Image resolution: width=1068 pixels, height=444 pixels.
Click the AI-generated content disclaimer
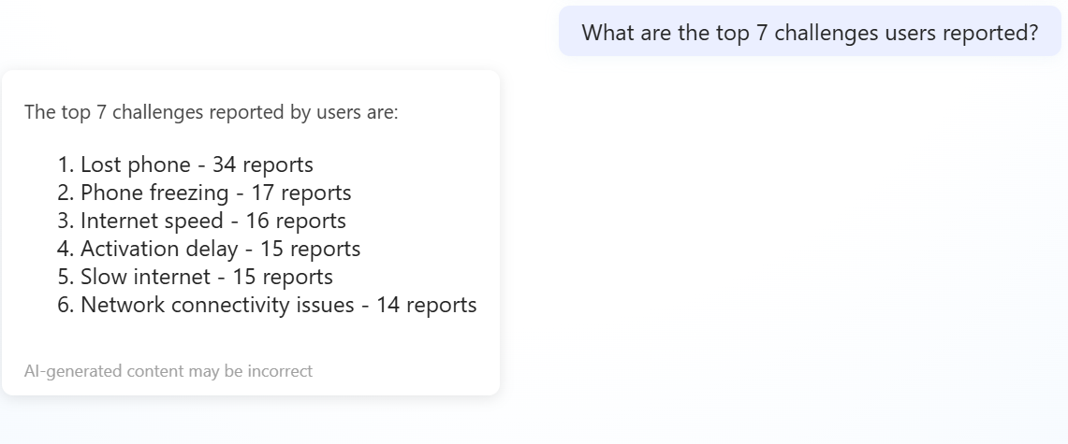[x=168, y=371]
